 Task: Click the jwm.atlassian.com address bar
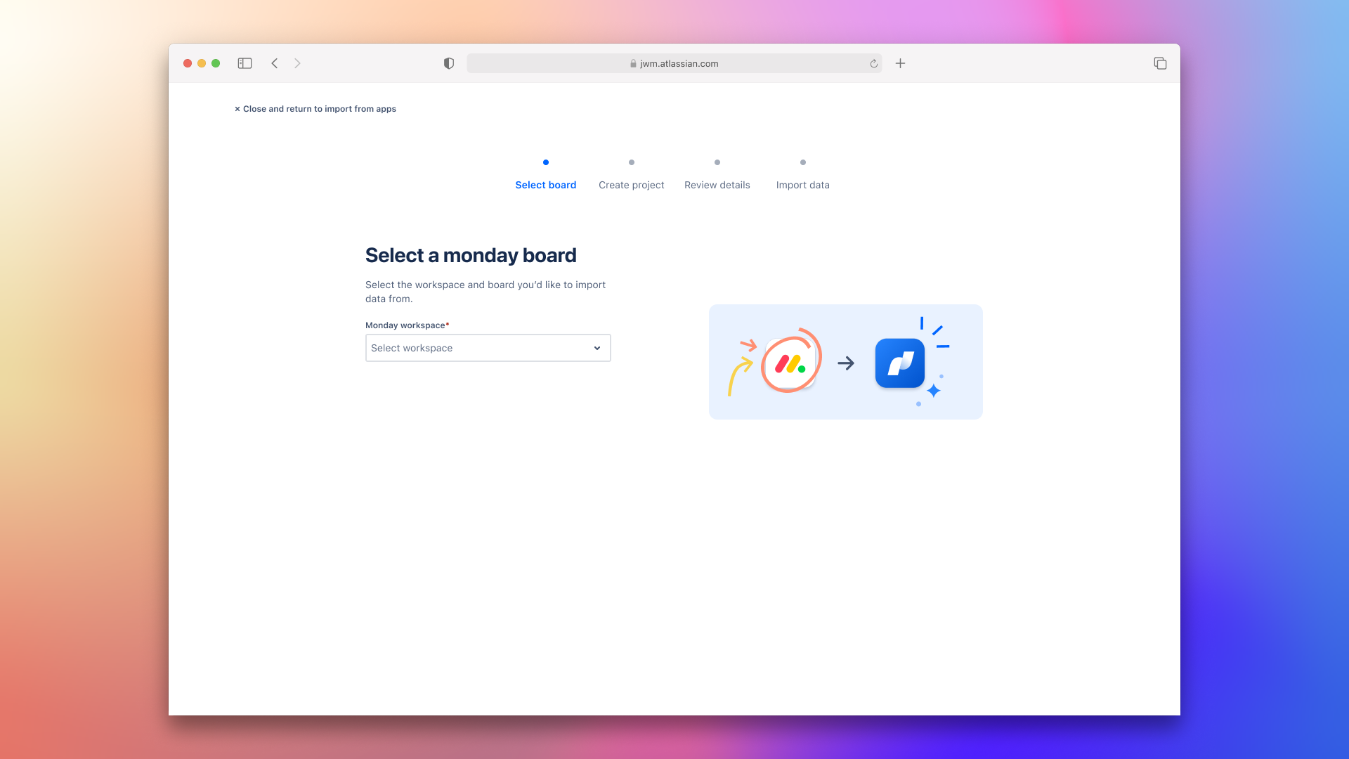[674, 63]
